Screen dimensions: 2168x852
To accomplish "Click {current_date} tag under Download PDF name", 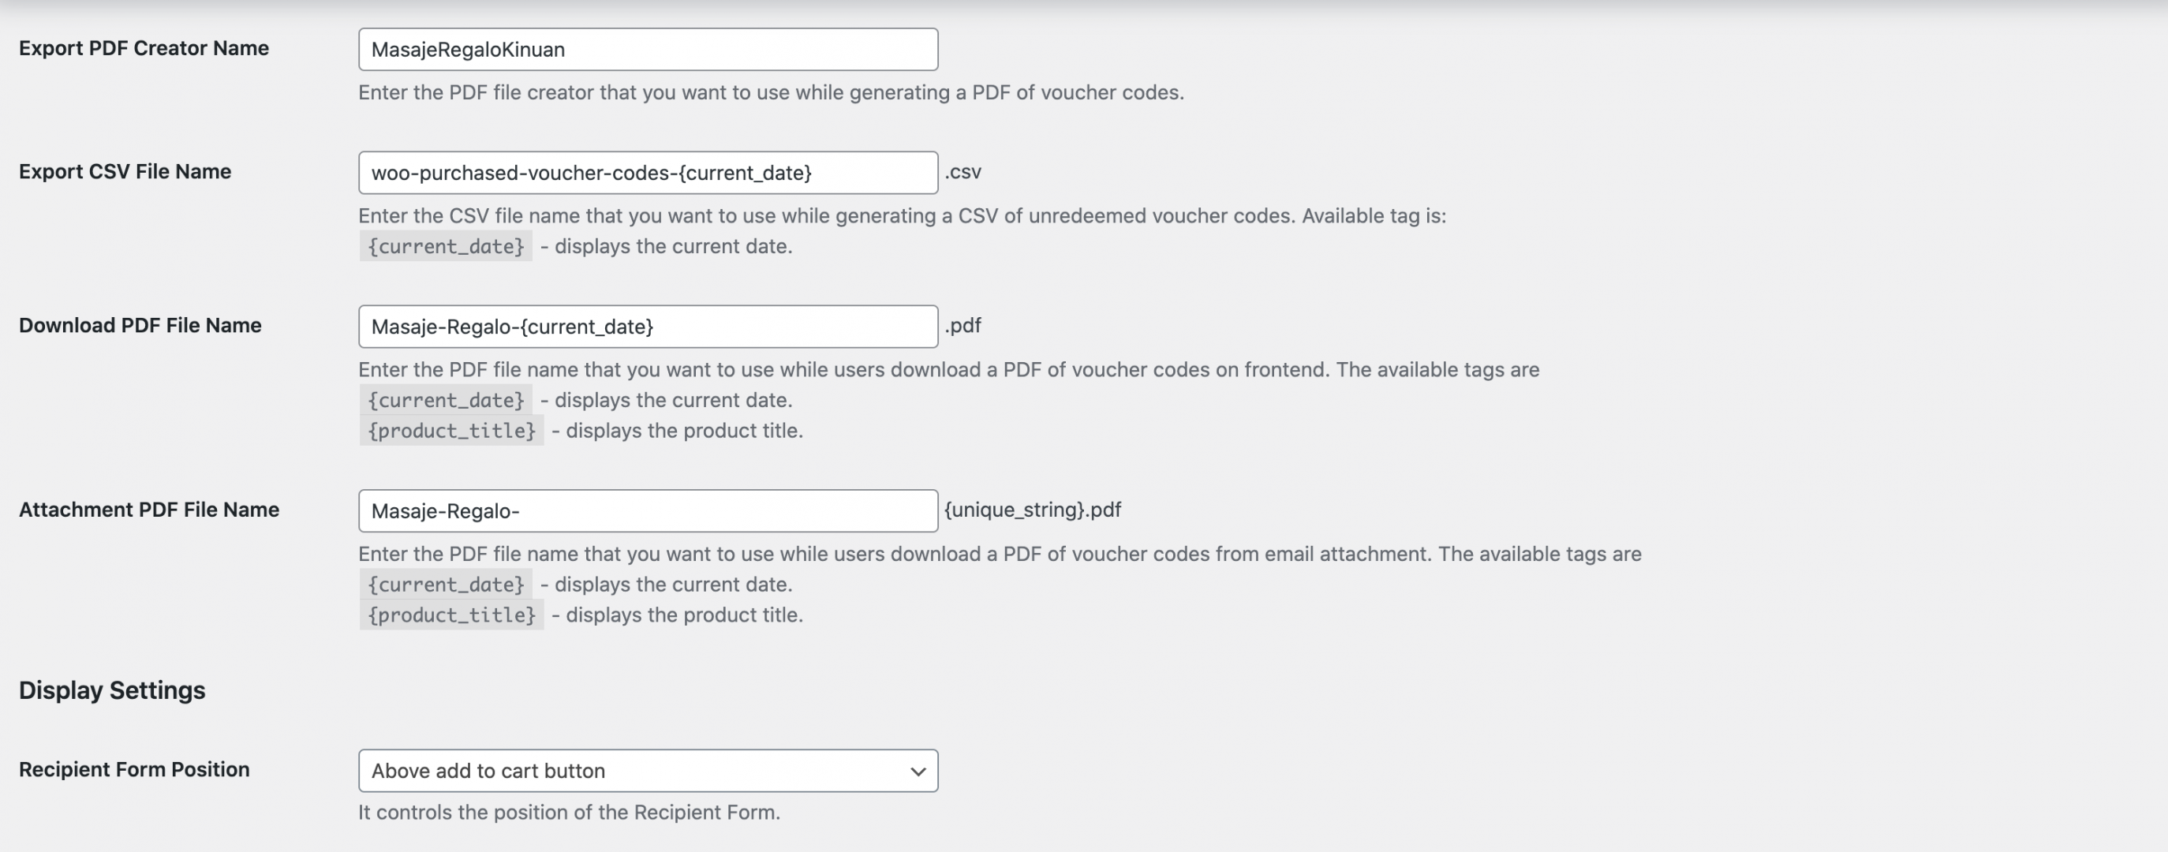I will [x=446, y=400].
